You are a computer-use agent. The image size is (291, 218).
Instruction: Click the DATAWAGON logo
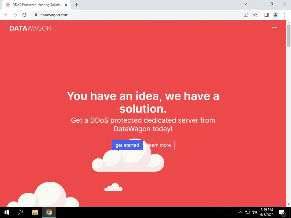pos(30,28)
